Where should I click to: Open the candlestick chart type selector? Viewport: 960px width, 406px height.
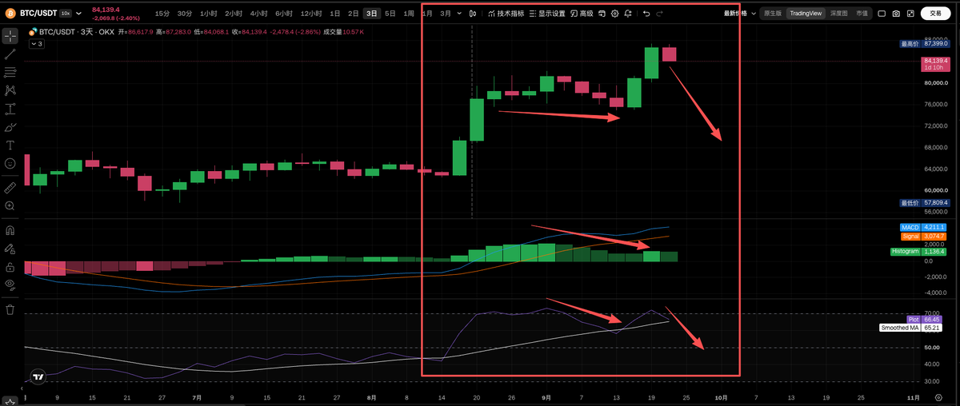click(474, 14)
